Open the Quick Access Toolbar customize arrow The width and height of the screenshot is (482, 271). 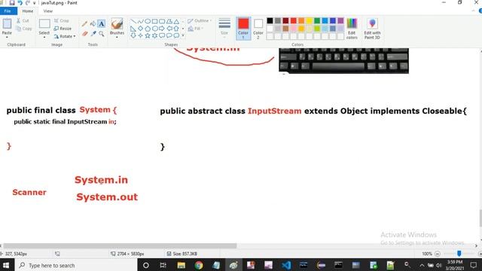(35, 3)
